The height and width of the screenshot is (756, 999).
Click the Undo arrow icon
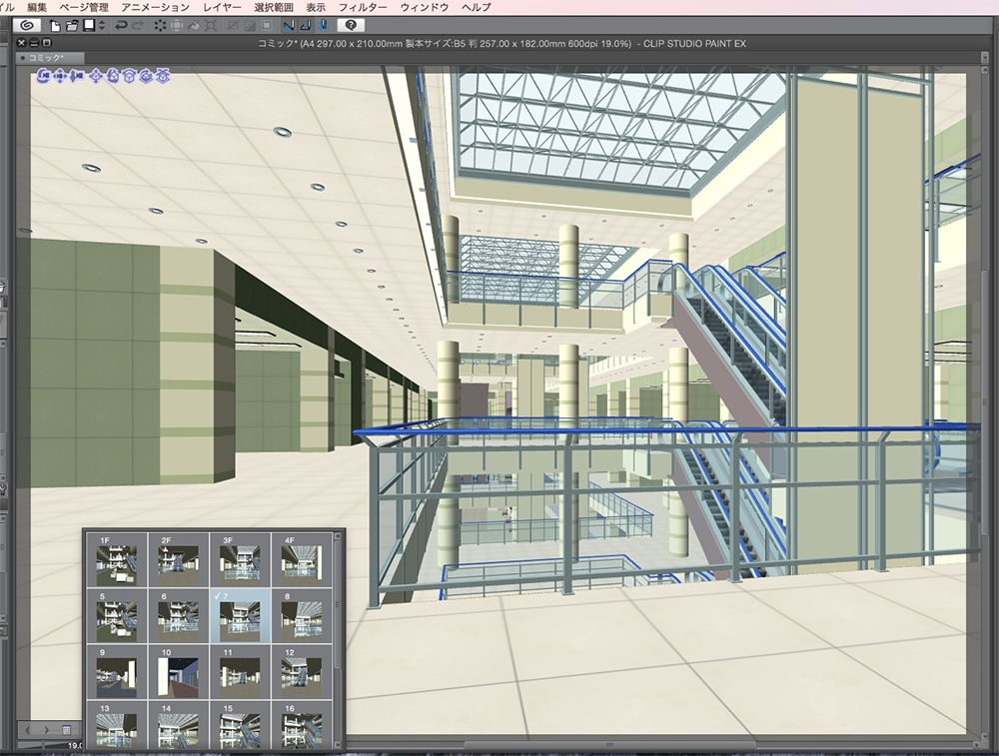(121, 25)
